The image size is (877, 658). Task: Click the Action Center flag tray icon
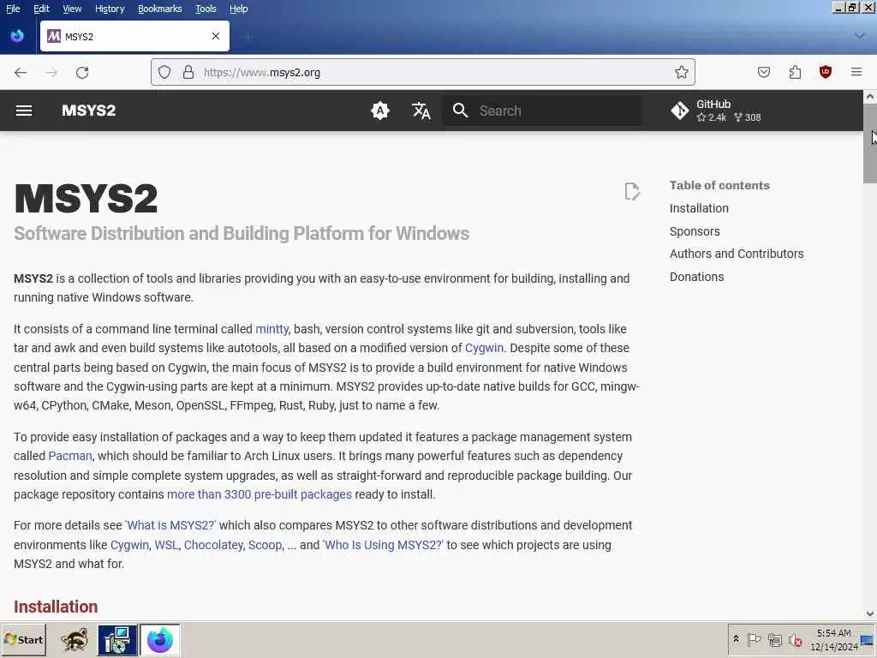754,639
